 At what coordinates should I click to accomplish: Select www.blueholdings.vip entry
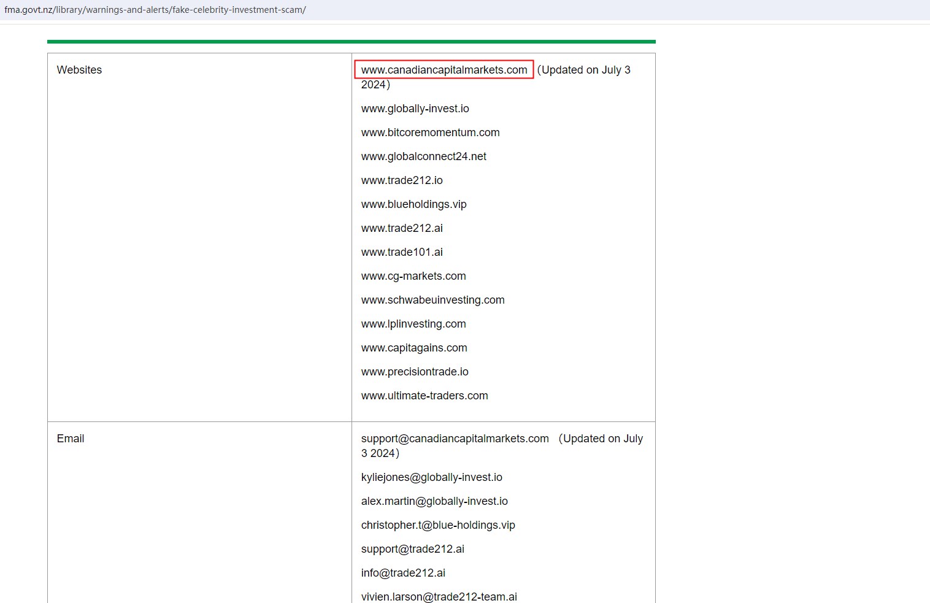(x=414, y=204)
